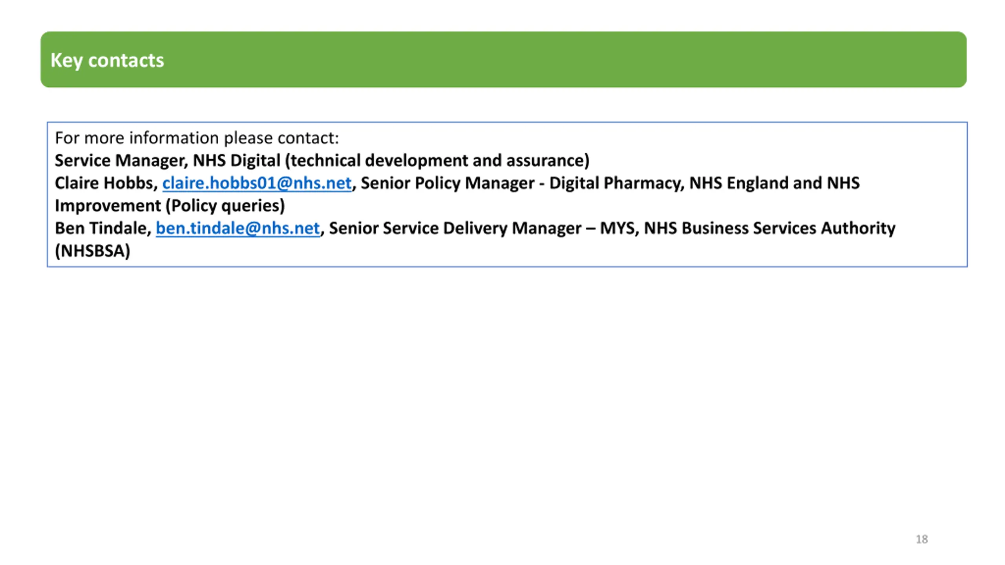
Task: Click the 'Service Manager, NHS Digital' heading text
Action: 167,160
